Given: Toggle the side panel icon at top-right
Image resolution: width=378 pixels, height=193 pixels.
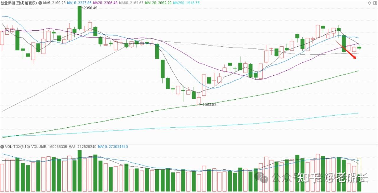Looking at the screenshot, I should click(375, 3).
